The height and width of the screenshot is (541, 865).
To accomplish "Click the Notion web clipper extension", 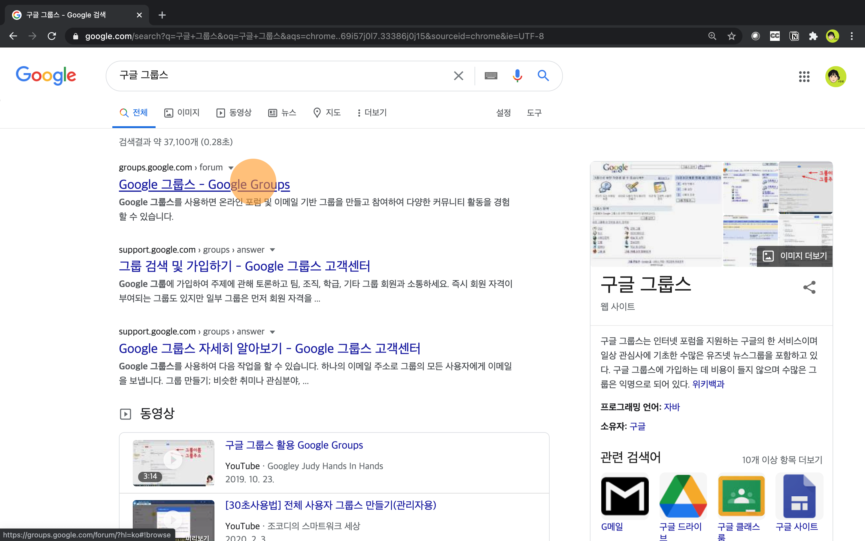I will (794, 36).
